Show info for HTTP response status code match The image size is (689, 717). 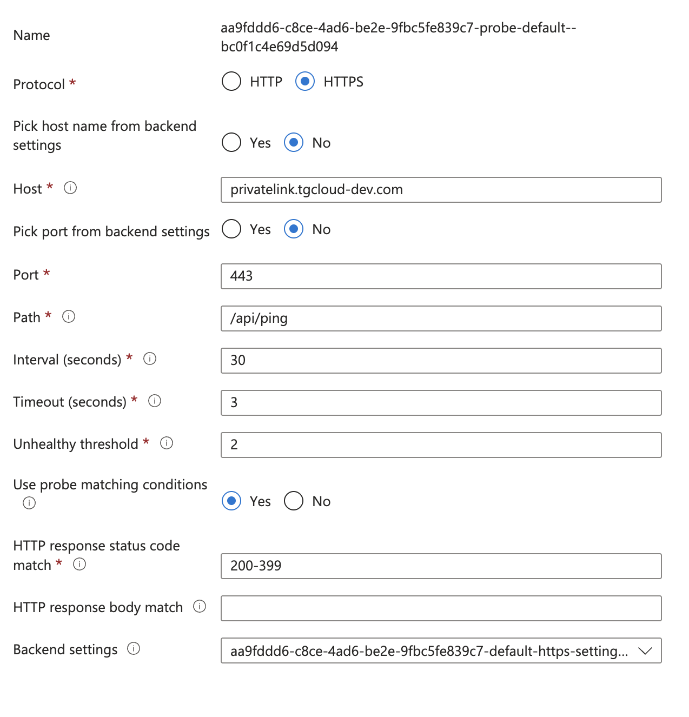79,564
